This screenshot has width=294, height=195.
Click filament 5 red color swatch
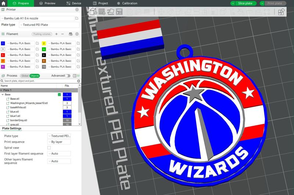point(3,55)
